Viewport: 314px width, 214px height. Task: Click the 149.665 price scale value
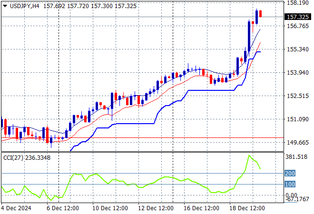[x=297, y=142]
